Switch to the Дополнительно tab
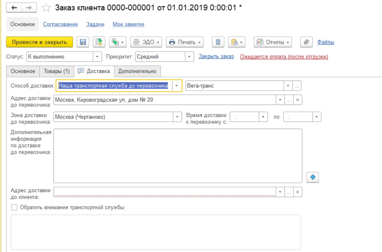 137,71
